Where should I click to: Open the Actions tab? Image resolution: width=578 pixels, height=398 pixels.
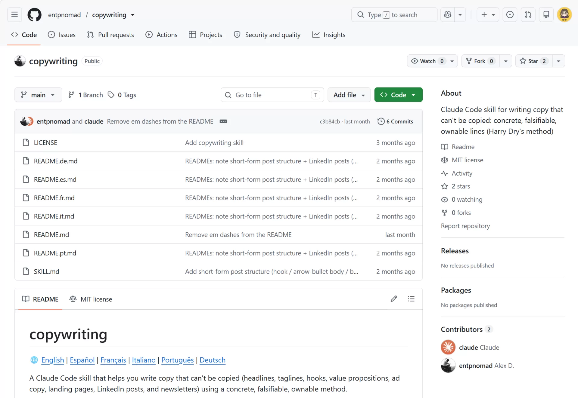tap(161, 35)
